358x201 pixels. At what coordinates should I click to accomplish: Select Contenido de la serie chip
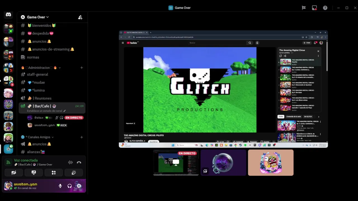click(294, 117)
